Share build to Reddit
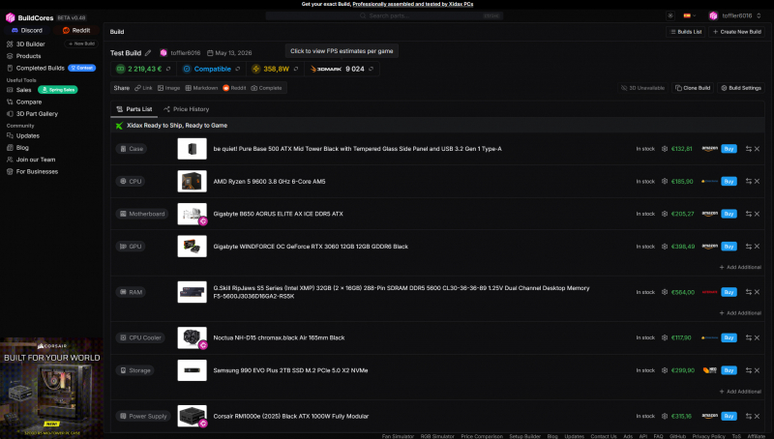The height and width of the screenshot is (439, 774). point(234,88)
